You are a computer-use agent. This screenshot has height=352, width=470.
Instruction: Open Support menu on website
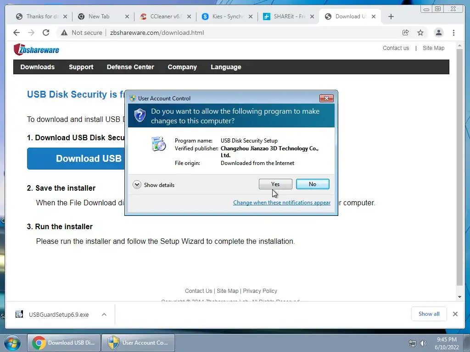pyautogui.click(x=81, y=67)
